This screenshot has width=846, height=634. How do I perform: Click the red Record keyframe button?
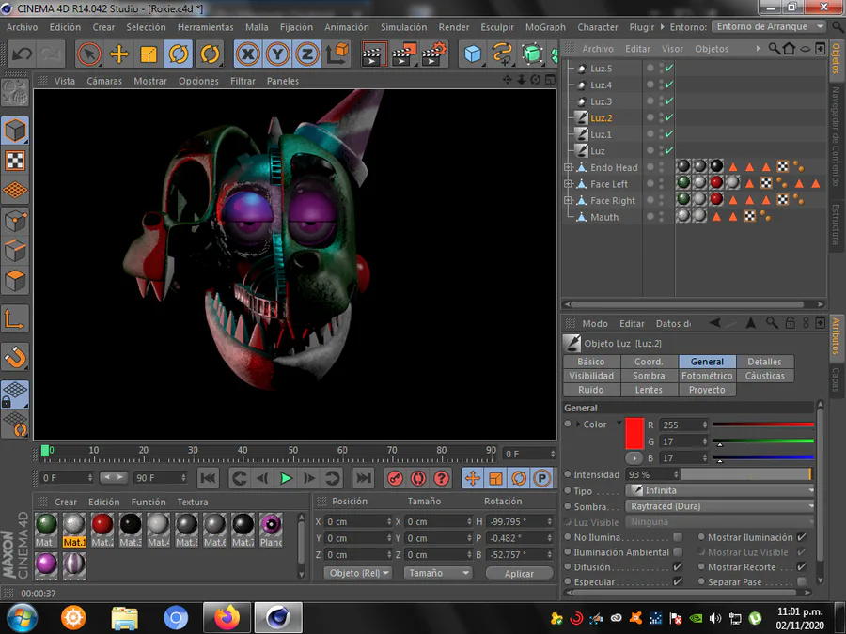point(395,478)
